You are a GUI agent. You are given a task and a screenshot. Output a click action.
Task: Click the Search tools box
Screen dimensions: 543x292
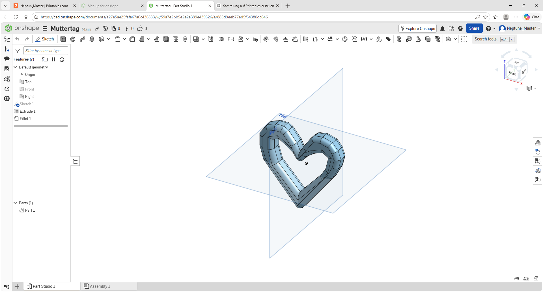(494, 39)
